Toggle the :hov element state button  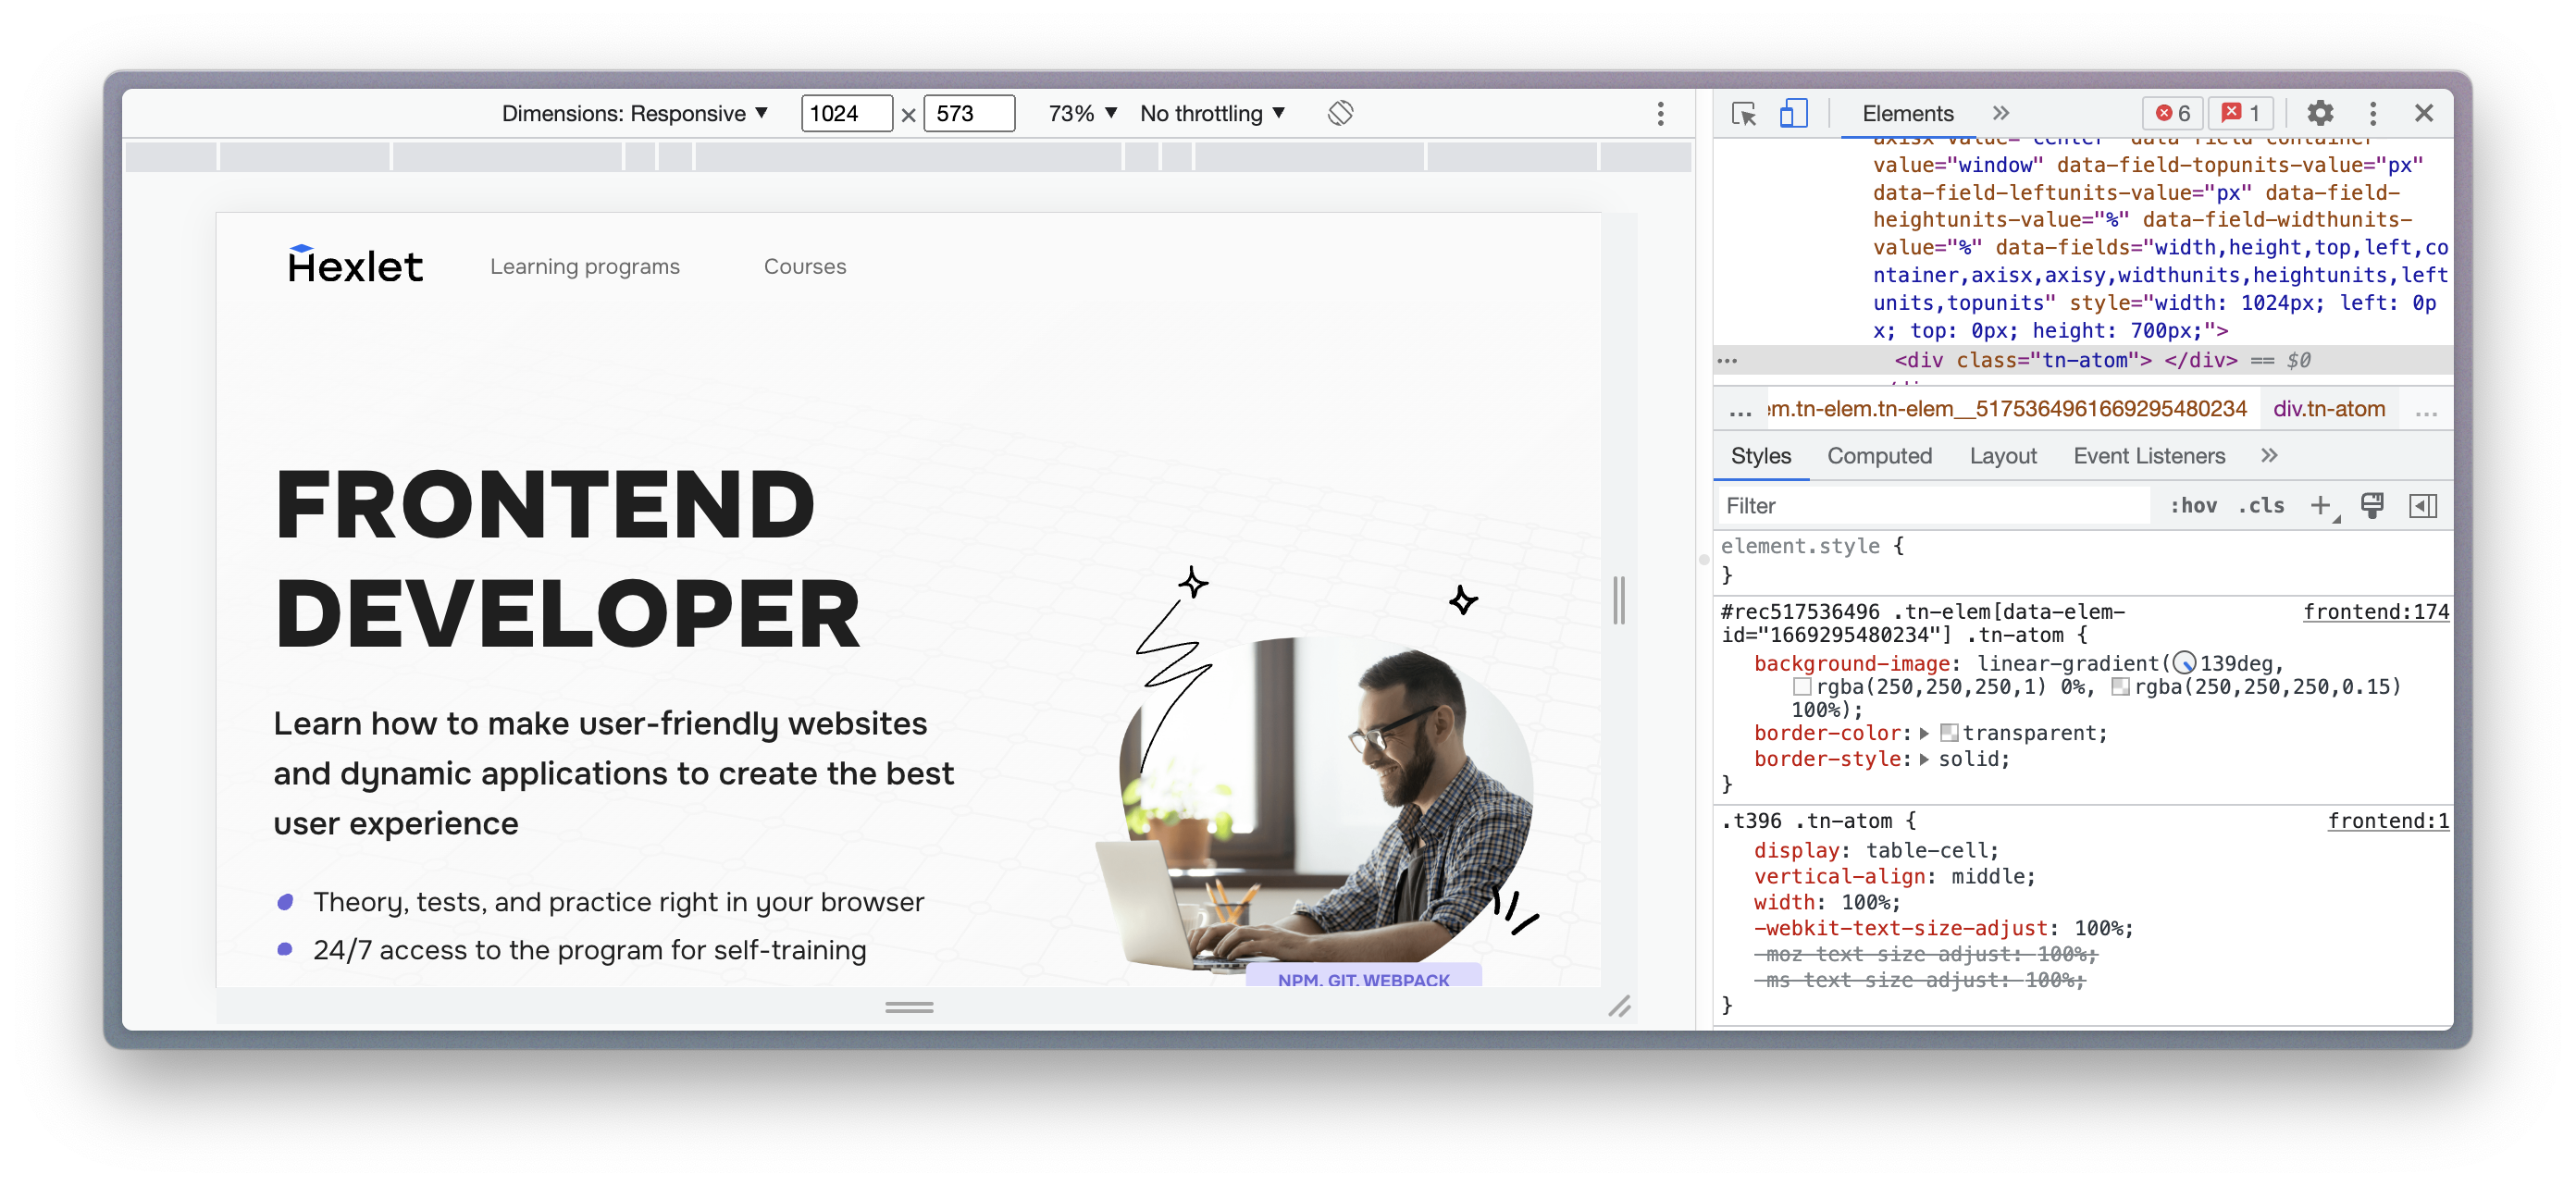click(2192, 506)
